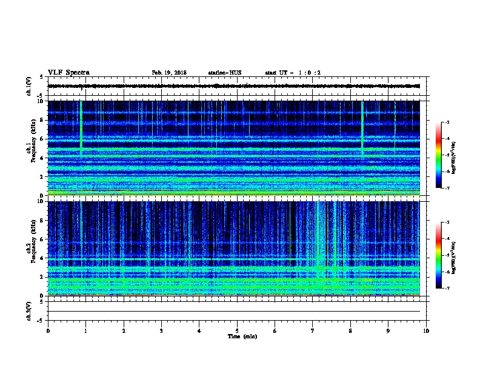Click the ch.1 color bar log(PSD) label

pyautogui.click(x=454, y=158)
